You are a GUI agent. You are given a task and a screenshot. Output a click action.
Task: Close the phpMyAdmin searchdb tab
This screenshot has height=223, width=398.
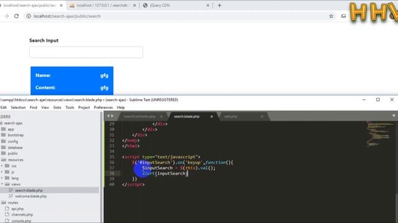click(x=134, y=6)
